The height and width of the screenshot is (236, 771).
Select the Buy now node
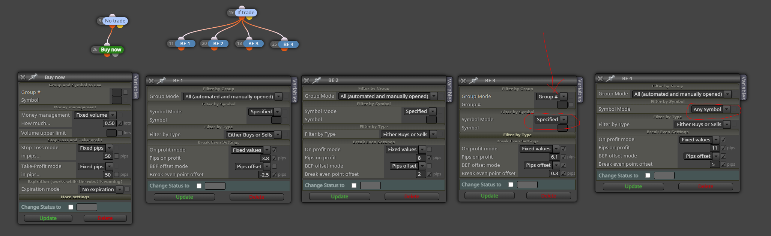coord(111,49)
